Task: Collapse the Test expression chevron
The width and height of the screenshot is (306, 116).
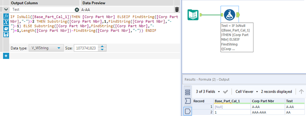Action: coord(6,10)
